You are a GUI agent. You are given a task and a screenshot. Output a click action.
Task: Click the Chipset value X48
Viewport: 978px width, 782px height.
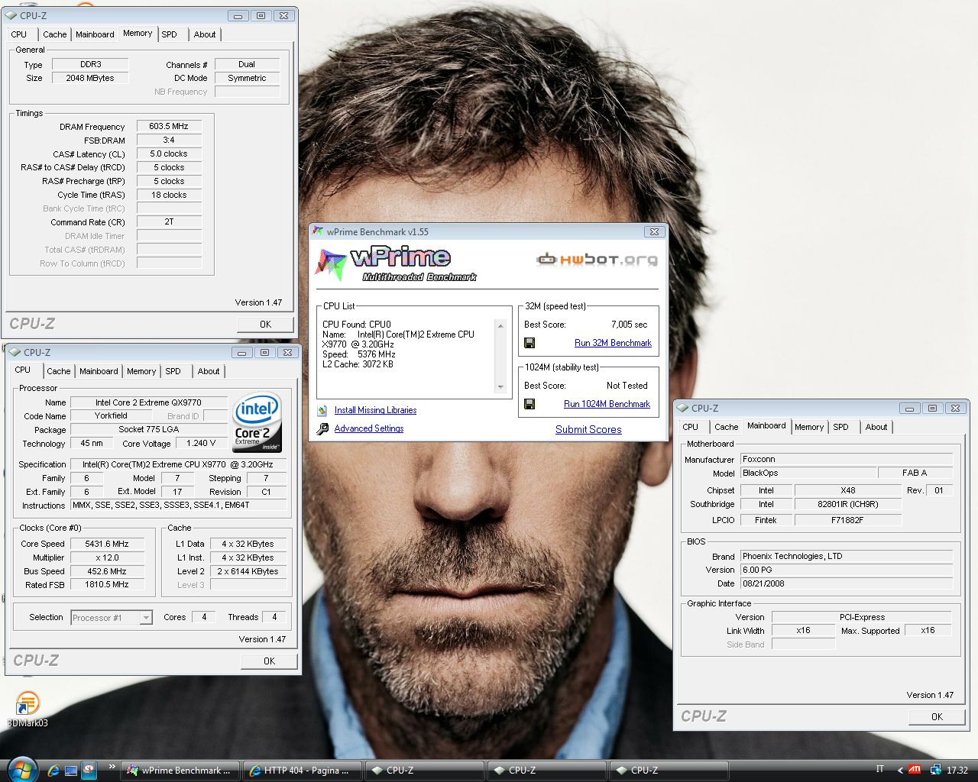click(x=848, y=490)
